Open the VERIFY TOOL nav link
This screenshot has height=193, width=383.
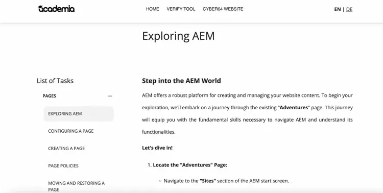181,9
